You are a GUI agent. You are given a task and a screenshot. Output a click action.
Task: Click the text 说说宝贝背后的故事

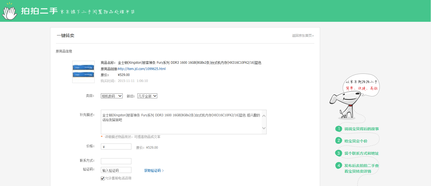[x=361, y=129]
